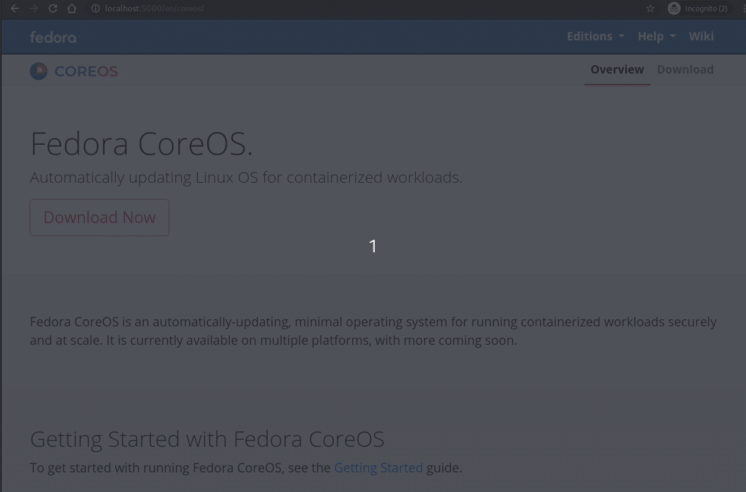Select the Overview tab
746x492 pixels.
point(617,69)
